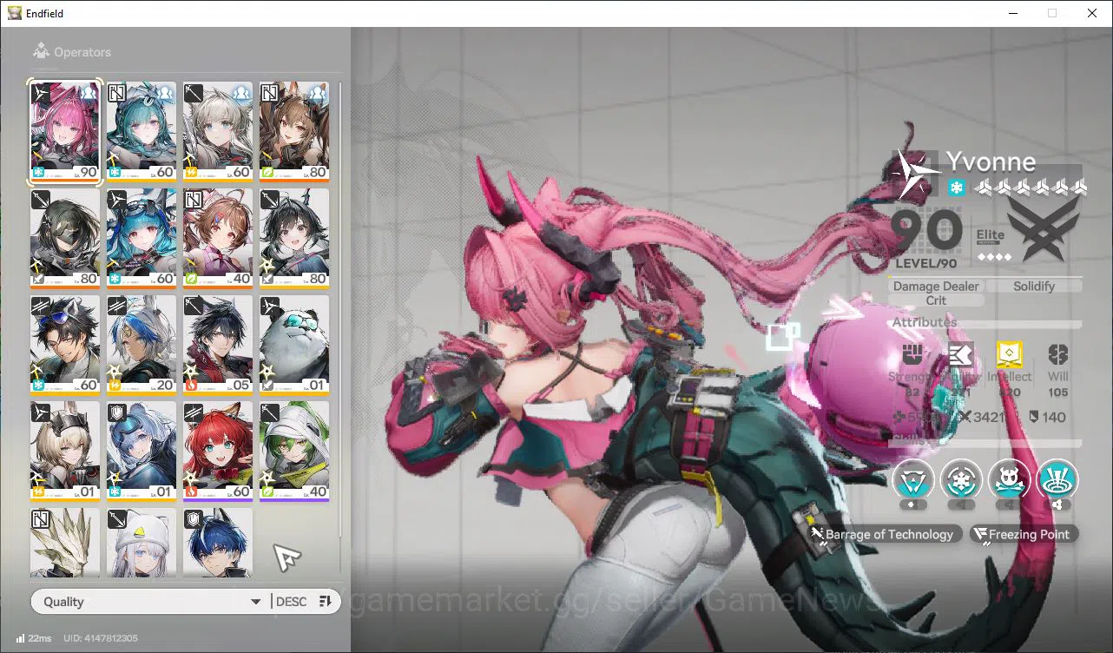Select the cream-haired operator card level 60
Image resolution: width=1113 pixels, height=653 pixels.
pyautogui.click(x=218, y=131)
